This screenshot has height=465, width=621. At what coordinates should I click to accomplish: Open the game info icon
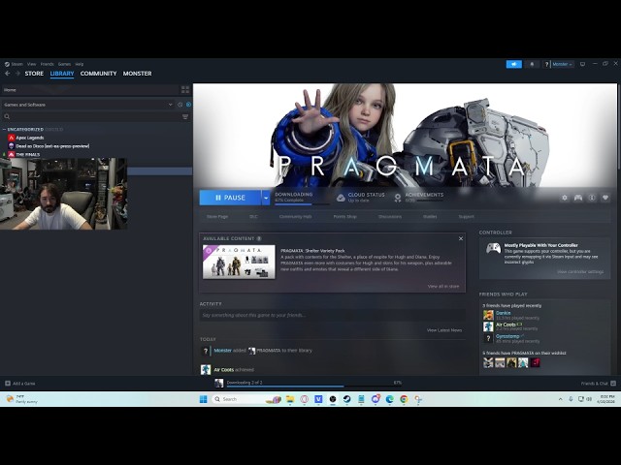tap(592, 198)
